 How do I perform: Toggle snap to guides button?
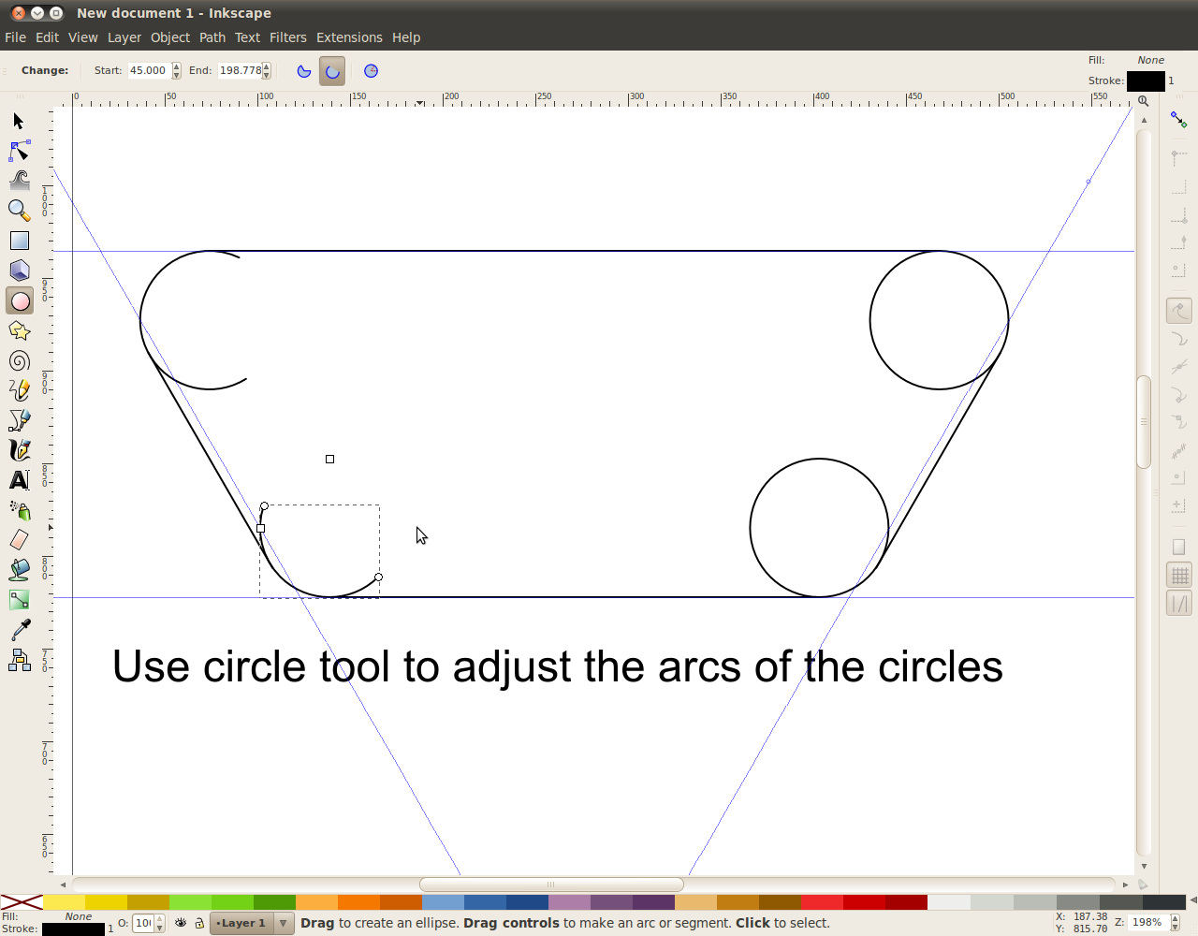[x=1179, y=605]
